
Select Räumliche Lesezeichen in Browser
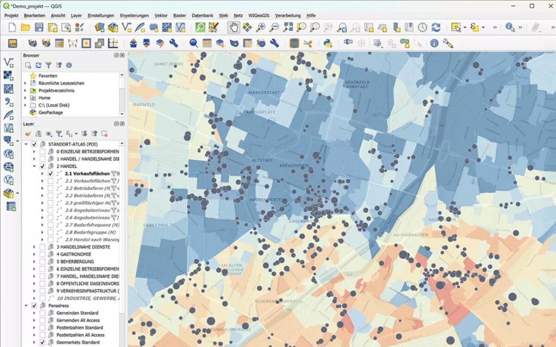click(x=62, y=83)
